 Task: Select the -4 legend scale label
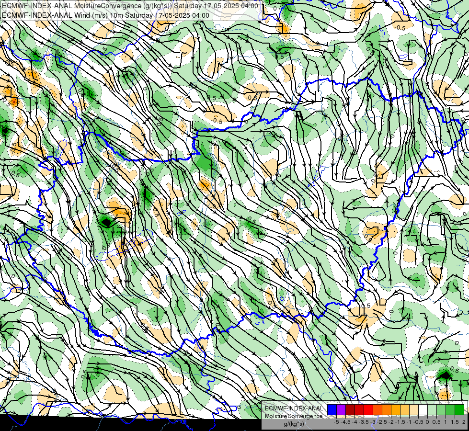[x=355, y=422]
